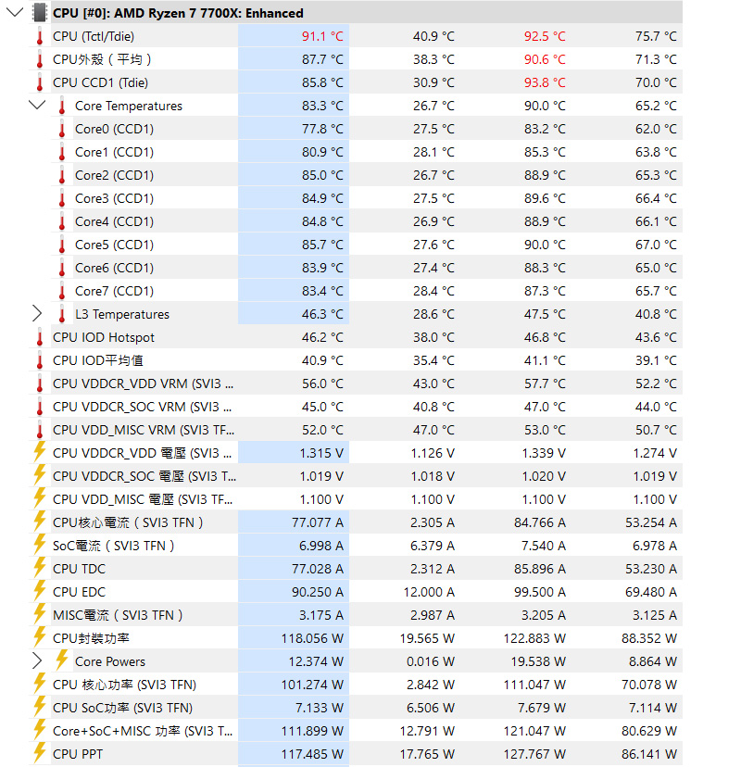The height and width of the screenshot is (767, 741).
Task: Click the CPU chip icon in the header row
Action: [40, 13]
